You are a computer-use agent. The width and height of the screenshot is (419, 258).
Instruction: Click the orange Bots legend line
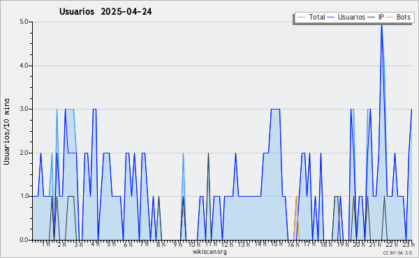coord(390,17)
